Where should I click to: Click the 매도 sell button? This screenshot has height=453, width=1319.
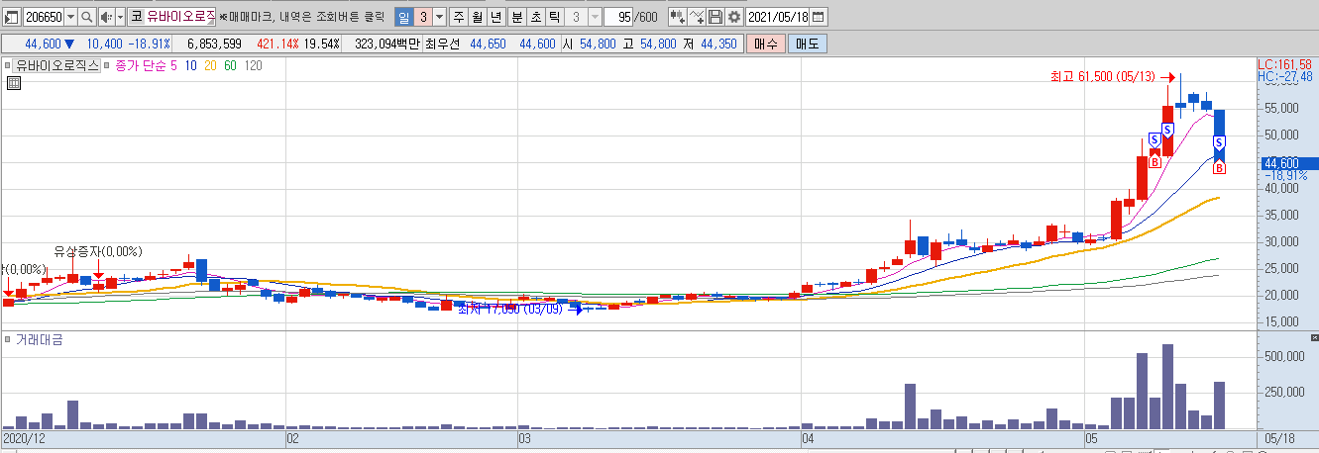(x=807, y=45)
